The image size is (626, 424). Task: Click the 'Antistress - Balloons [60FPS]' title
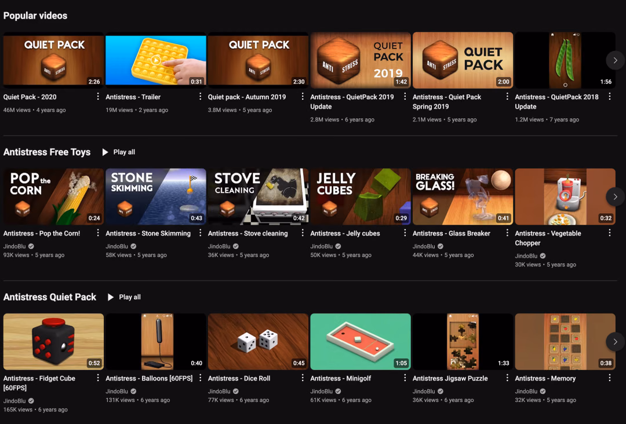pos(149,378)
